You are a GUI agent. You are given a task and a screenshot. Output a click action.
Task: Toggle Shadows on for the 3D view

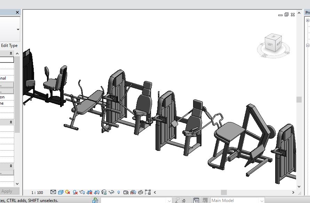click(x=75, y=192)
